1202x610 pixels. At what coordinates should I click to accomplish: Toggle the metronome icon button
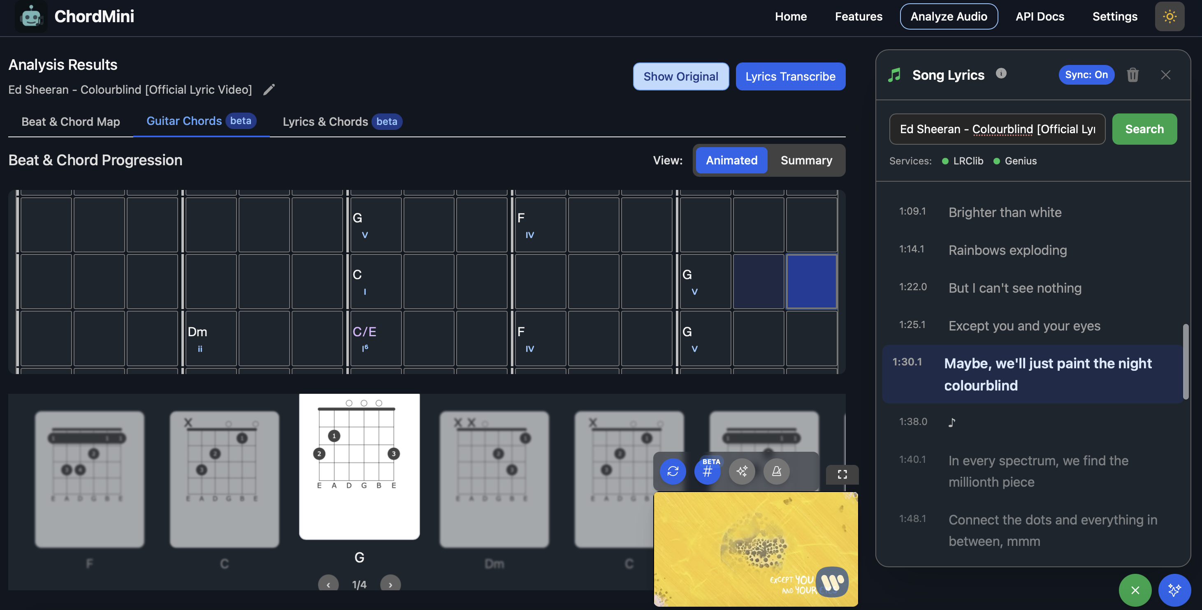[x=776, y=471]
